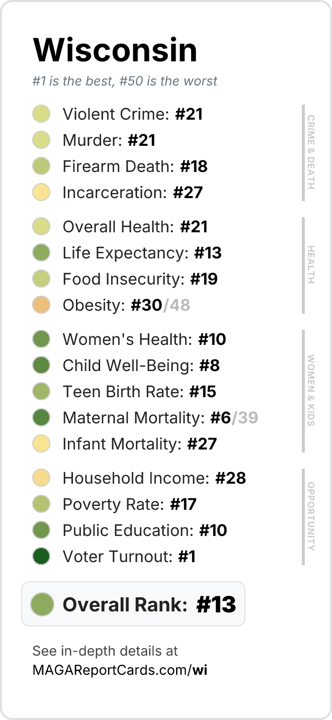Click the Overall Rank #13 box
This screenshot has width=332, height=720.
point(133,604)
